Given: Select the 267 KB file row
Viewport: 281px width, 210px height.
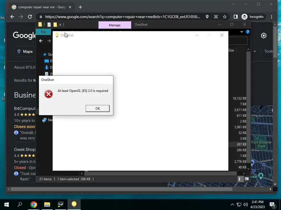Looking at the screenshot, I should tap(241, 144).
